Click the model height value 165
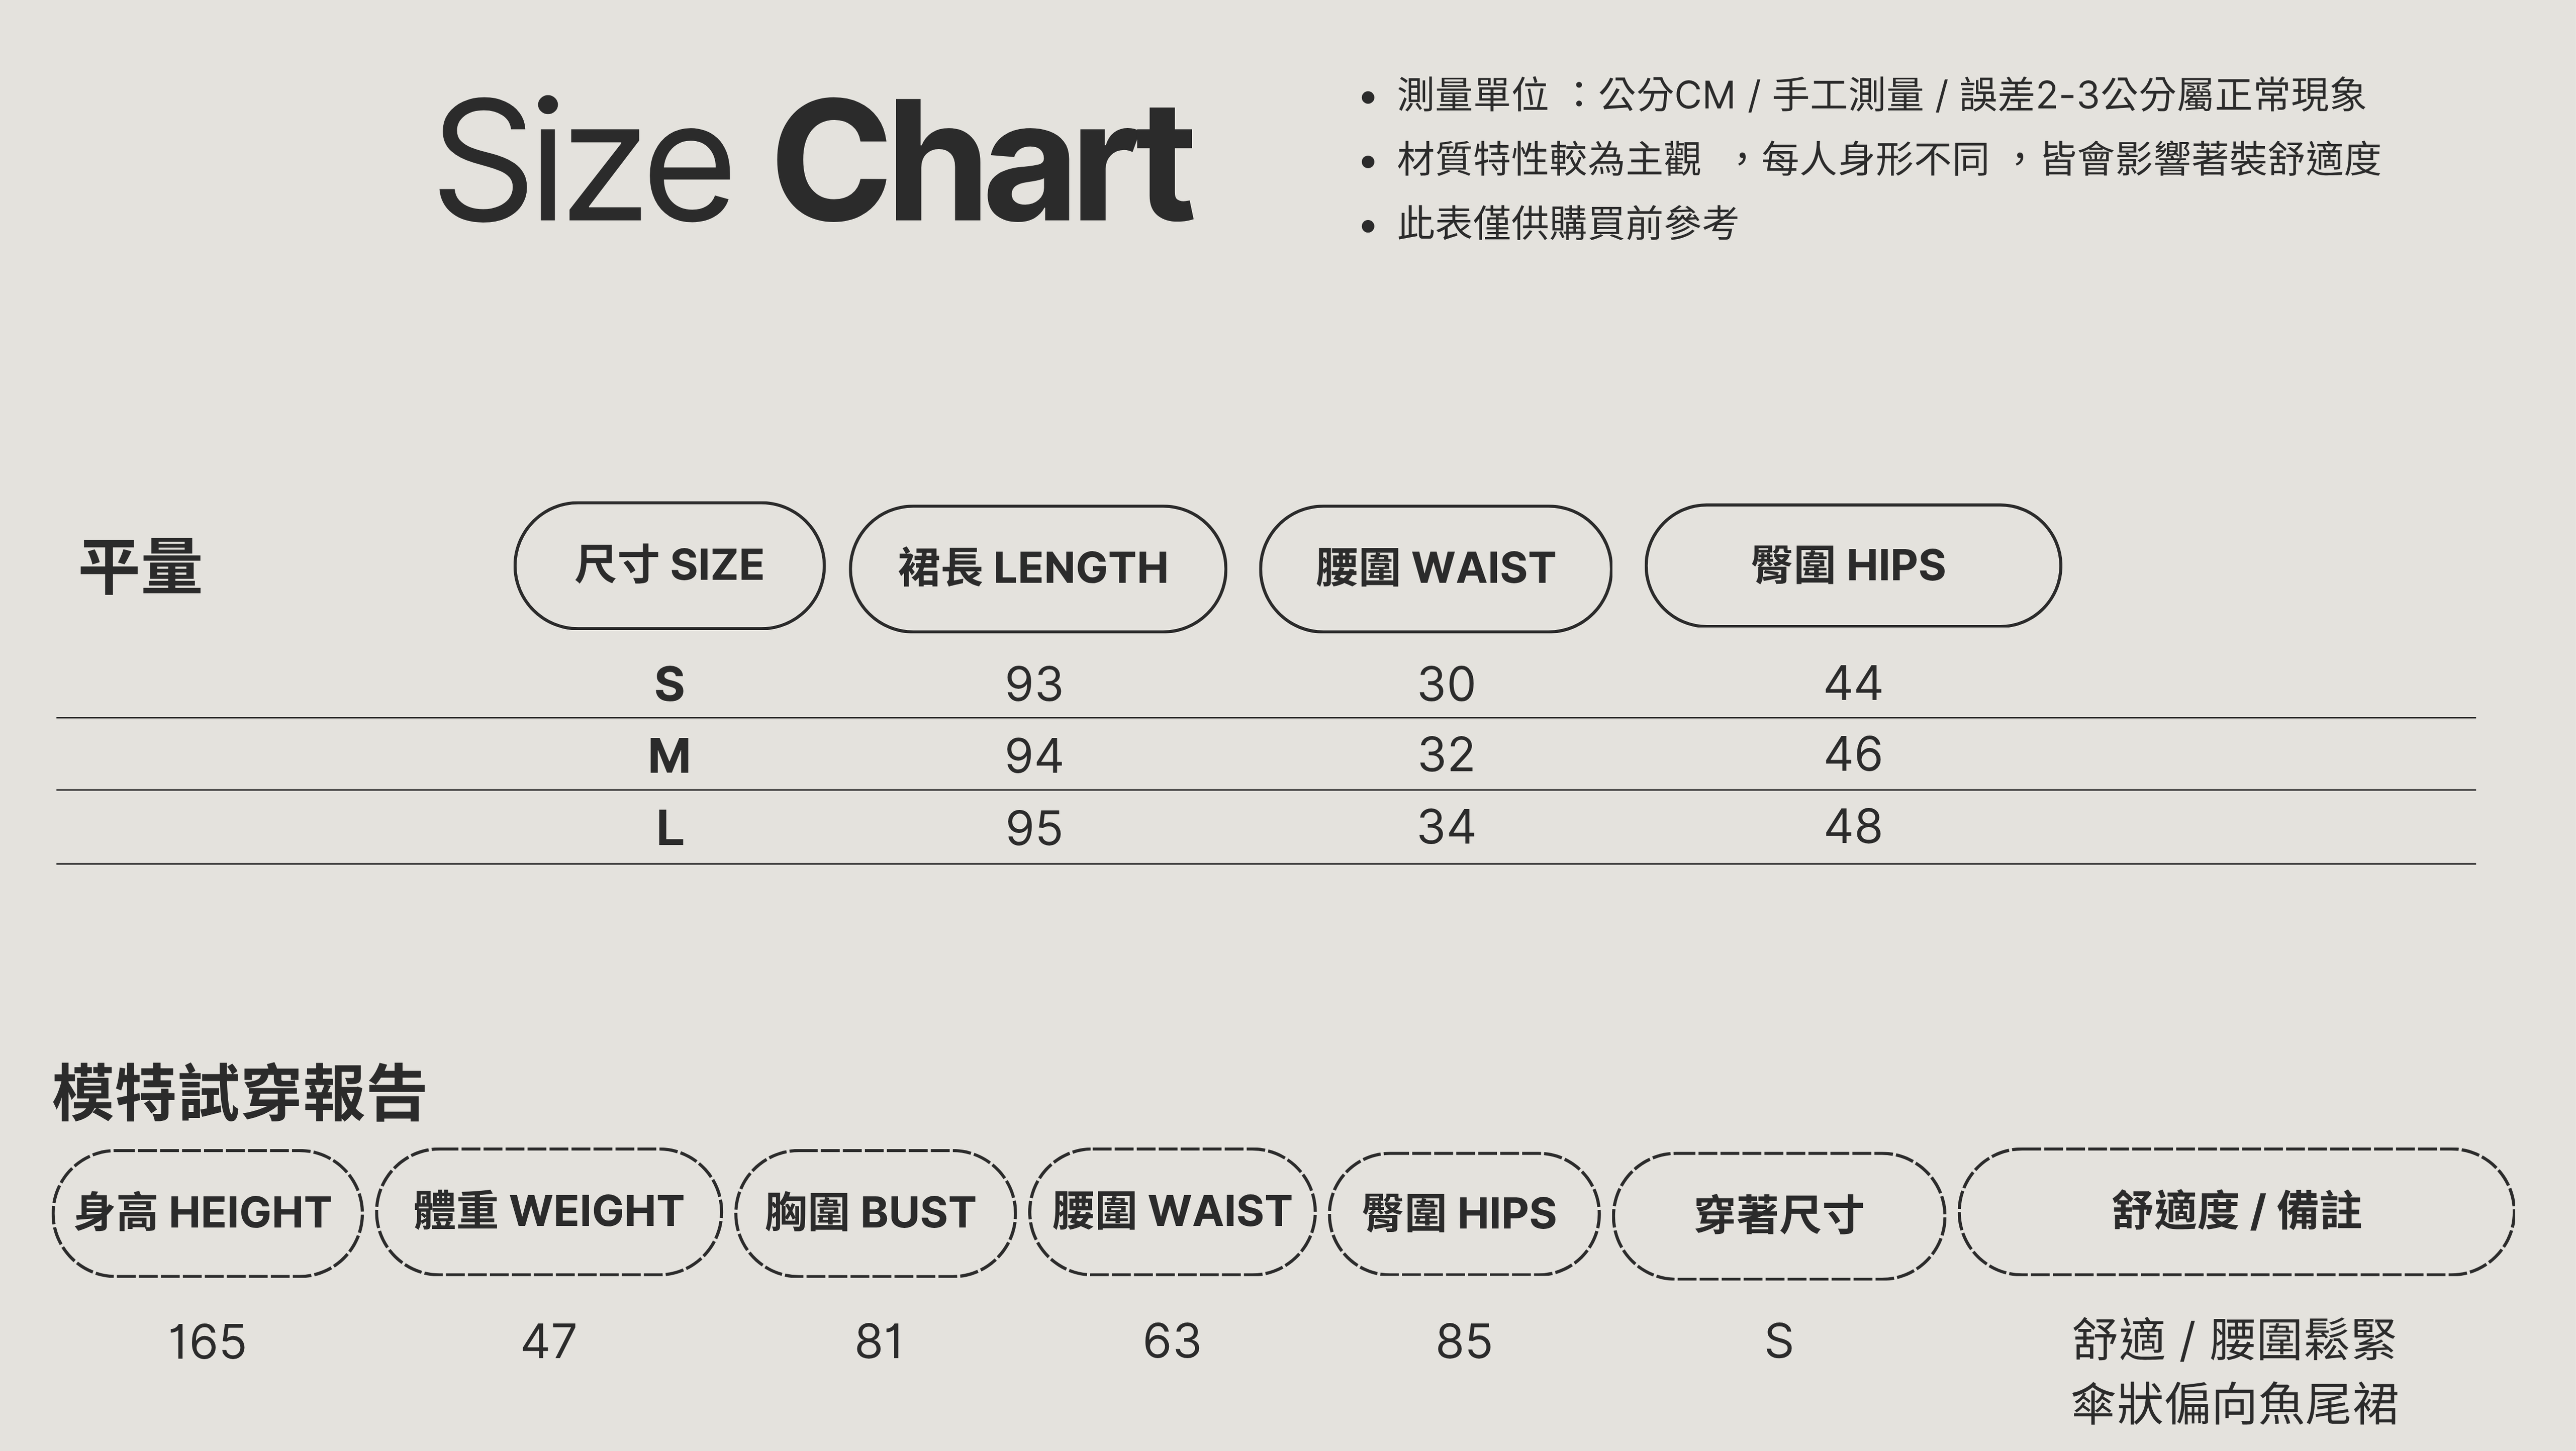Image resolution: width=2576 pixels, height=1451 pixels. 207,1342
